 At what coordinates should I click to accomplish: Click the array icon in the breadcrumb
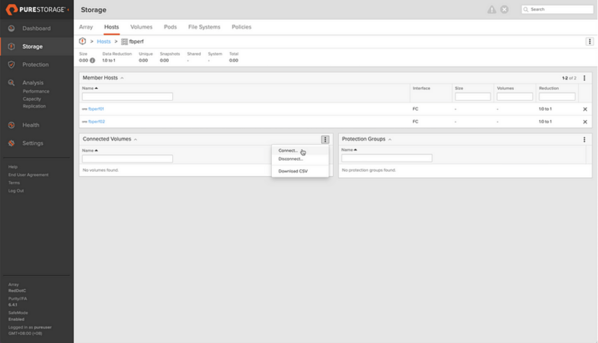[83, 41]
